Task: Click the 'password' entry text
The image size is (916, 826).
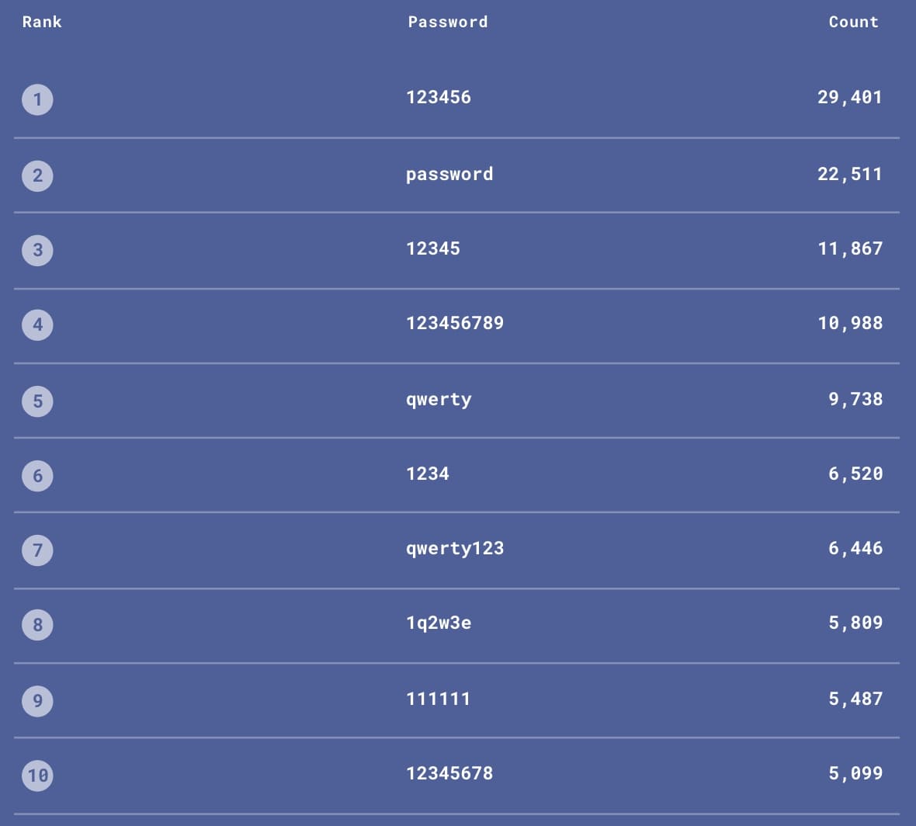Action: (449, 174)
